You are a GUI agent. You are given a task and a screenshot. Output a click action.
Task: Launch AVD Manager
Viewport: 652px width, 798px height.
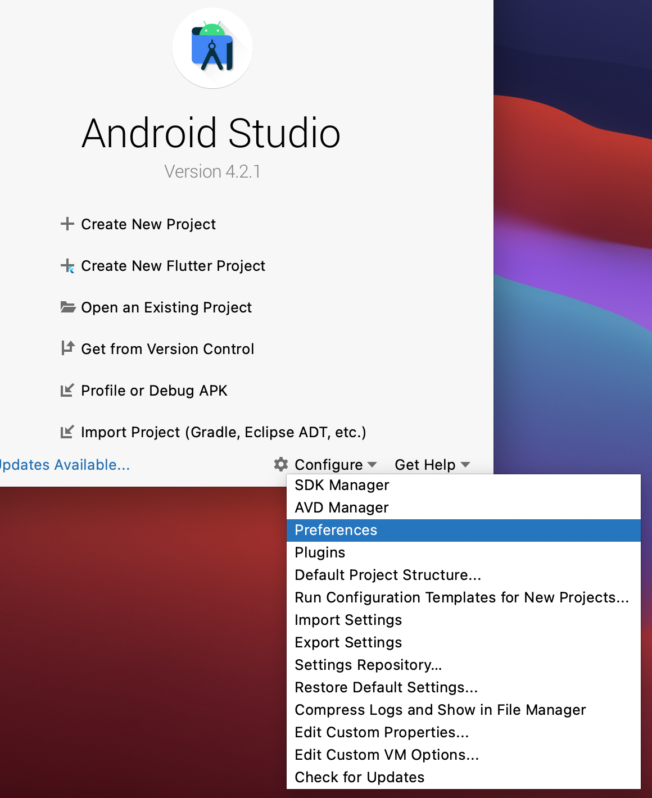tap(464, 507)
